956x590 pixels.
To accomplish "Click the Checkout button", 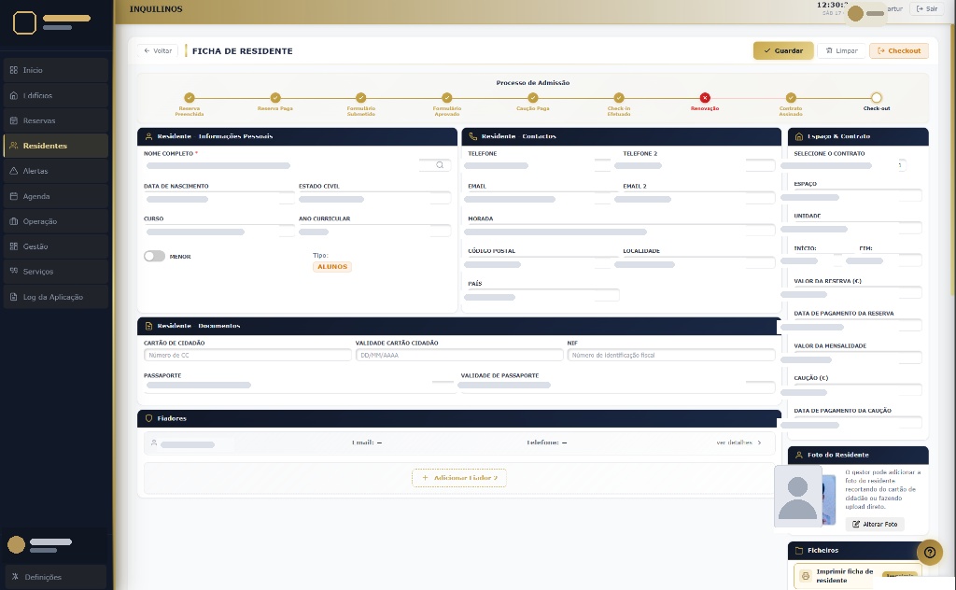I will [899, 50].
